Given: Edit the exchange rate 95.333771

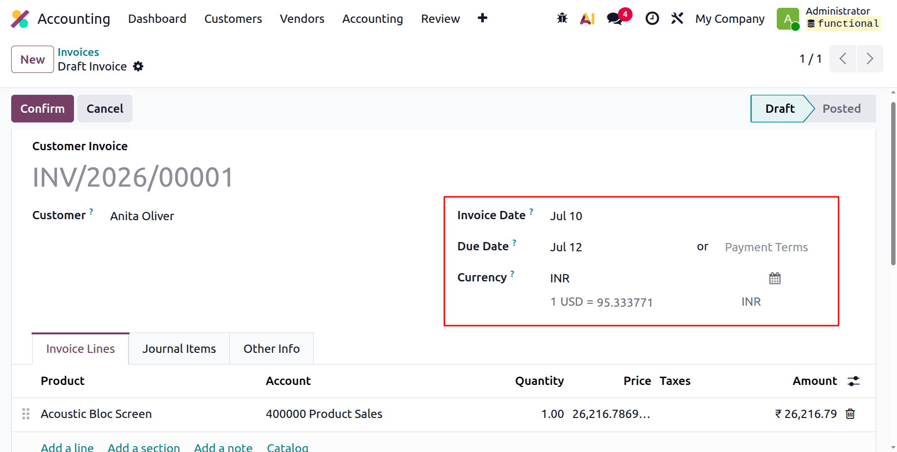Looking at the screenshot, I should pos(625,302).
